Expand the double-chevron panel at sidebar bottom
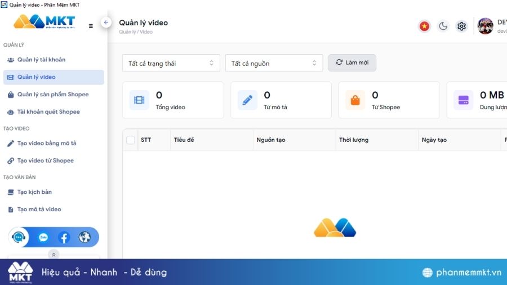Image resolution: width=507 pixels, height=285 pixels. (x=54, y=255)
